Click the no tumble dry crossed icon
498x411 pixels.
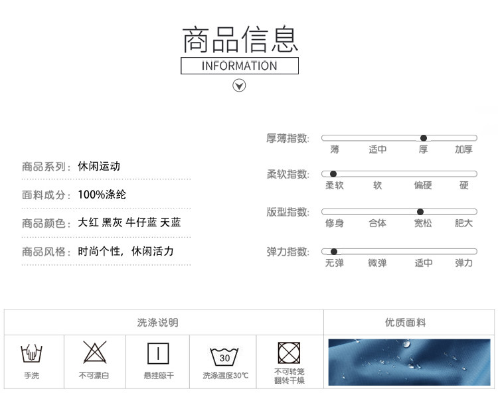click(x=289, y=353)
